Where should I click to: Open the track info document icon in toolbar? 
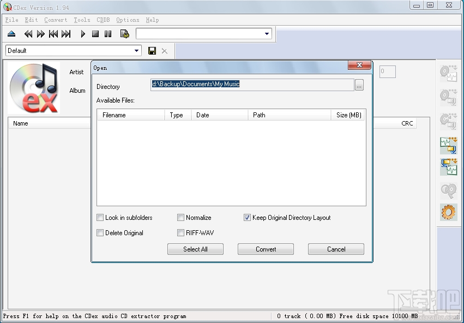click(x=124, y=34)
